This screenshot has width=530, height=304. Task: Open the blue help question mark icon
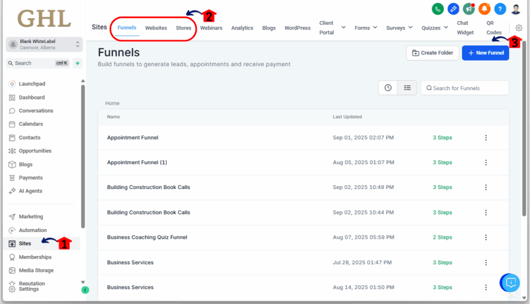500,9
